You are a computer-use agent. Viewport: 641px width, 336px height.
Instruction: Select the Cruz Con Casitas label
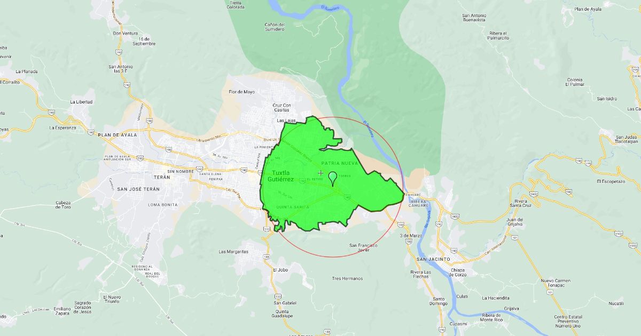pyautogui.click(x=282, y=107)
